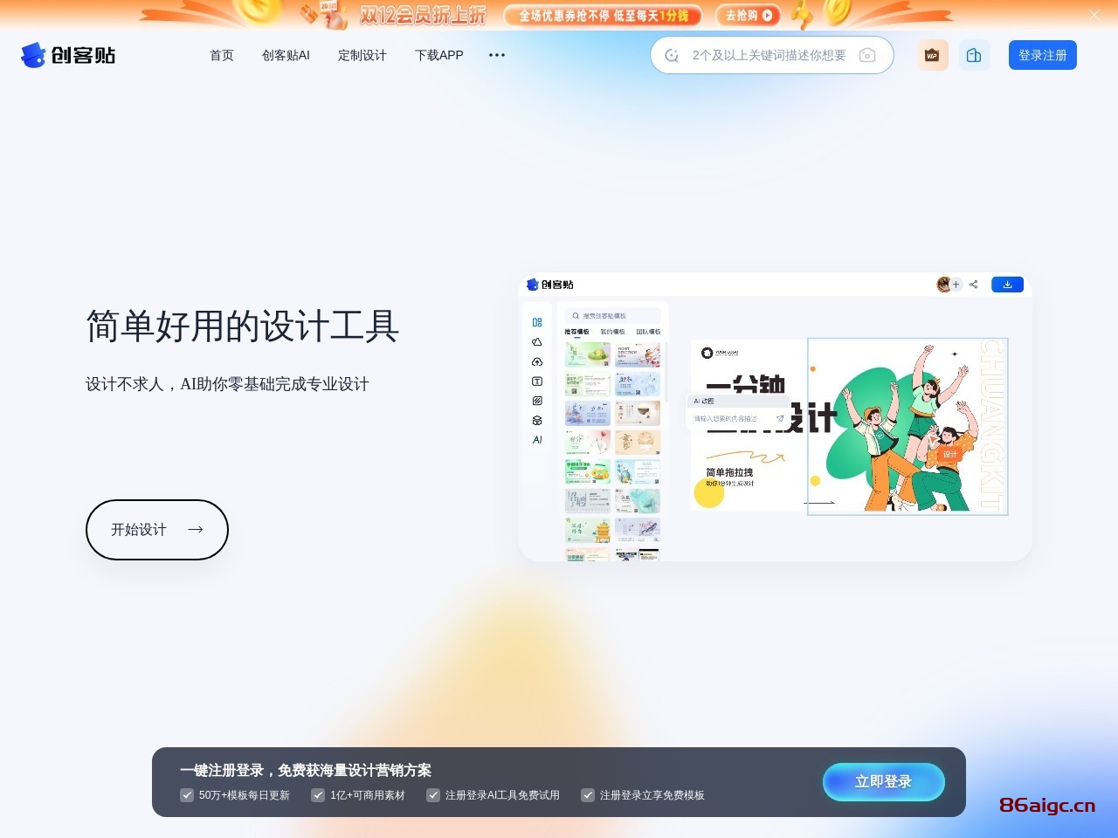The width and height of the screenshot is (1118, 838).
Task: Click background pattern icon in editor preview sidebar
Action: (x=537, y=401)
